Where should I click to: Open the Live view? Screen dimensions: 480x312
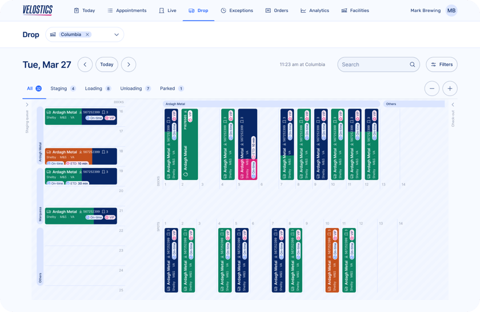pos(167,10)
